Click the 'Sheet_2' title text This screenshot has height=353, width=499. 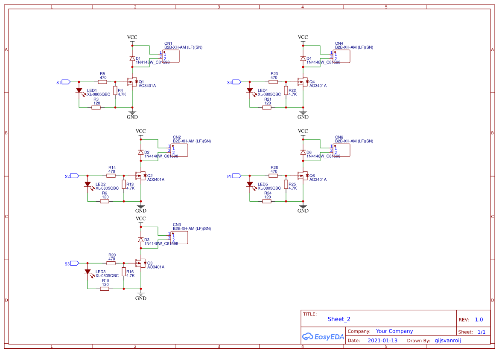pyautogui.click(x=339, y=319)
